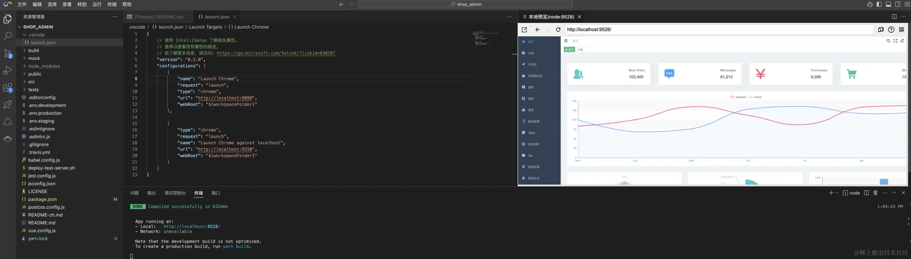911x259 pixels.
Task: Expand the mock folder
Action: tap(70, 58)
